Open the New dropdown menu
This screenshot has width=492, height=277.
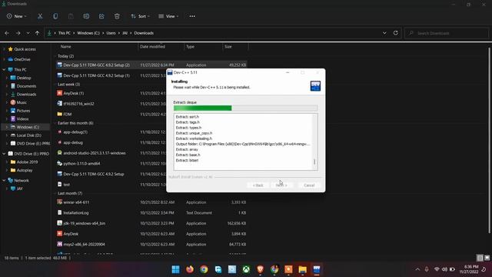[17, 16]
